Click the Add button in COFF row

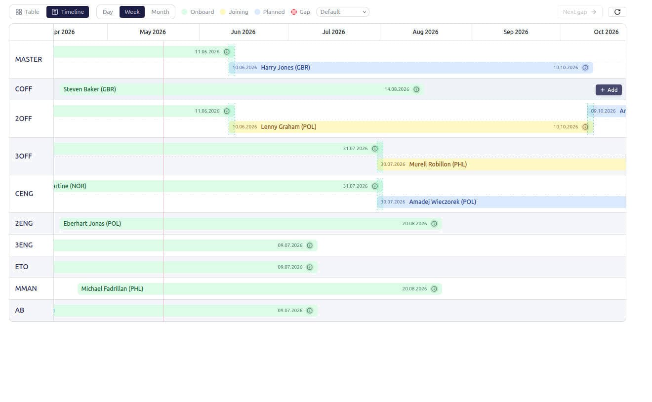[609, 90]
